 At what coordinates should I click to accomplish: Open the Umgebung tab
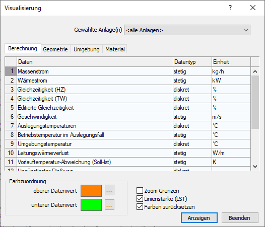coord(87,49)
